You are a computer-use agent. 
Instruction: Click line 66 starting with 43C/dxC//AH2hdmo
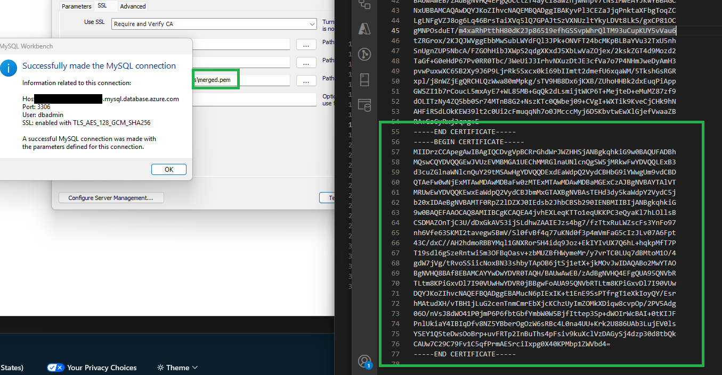point(545,243)
